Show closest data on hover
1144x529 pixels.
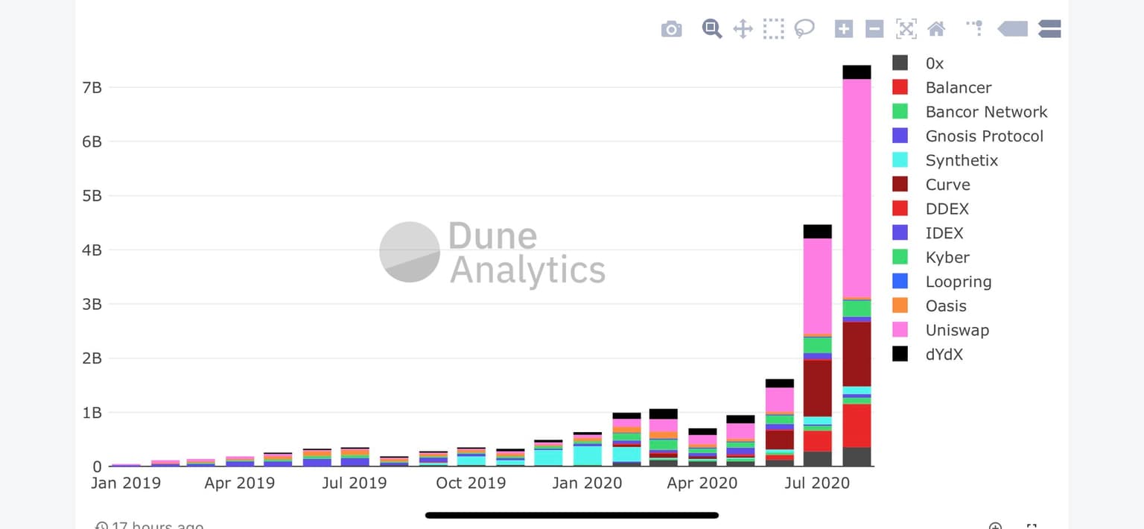[x=1012, y=29]
